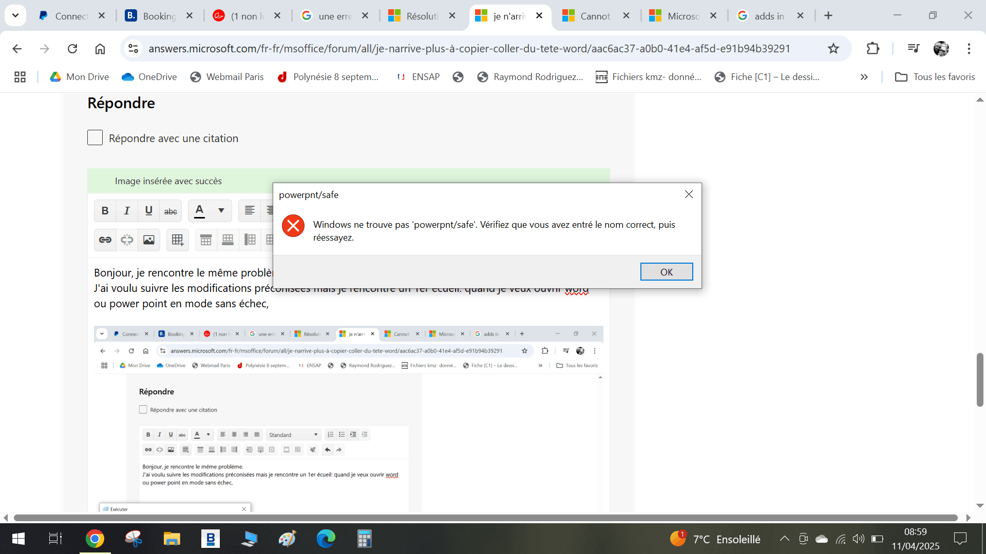
Task: Click OK in the powerpnt/safe error dialog
Action: pyautogui.click(x=666, y=272)
